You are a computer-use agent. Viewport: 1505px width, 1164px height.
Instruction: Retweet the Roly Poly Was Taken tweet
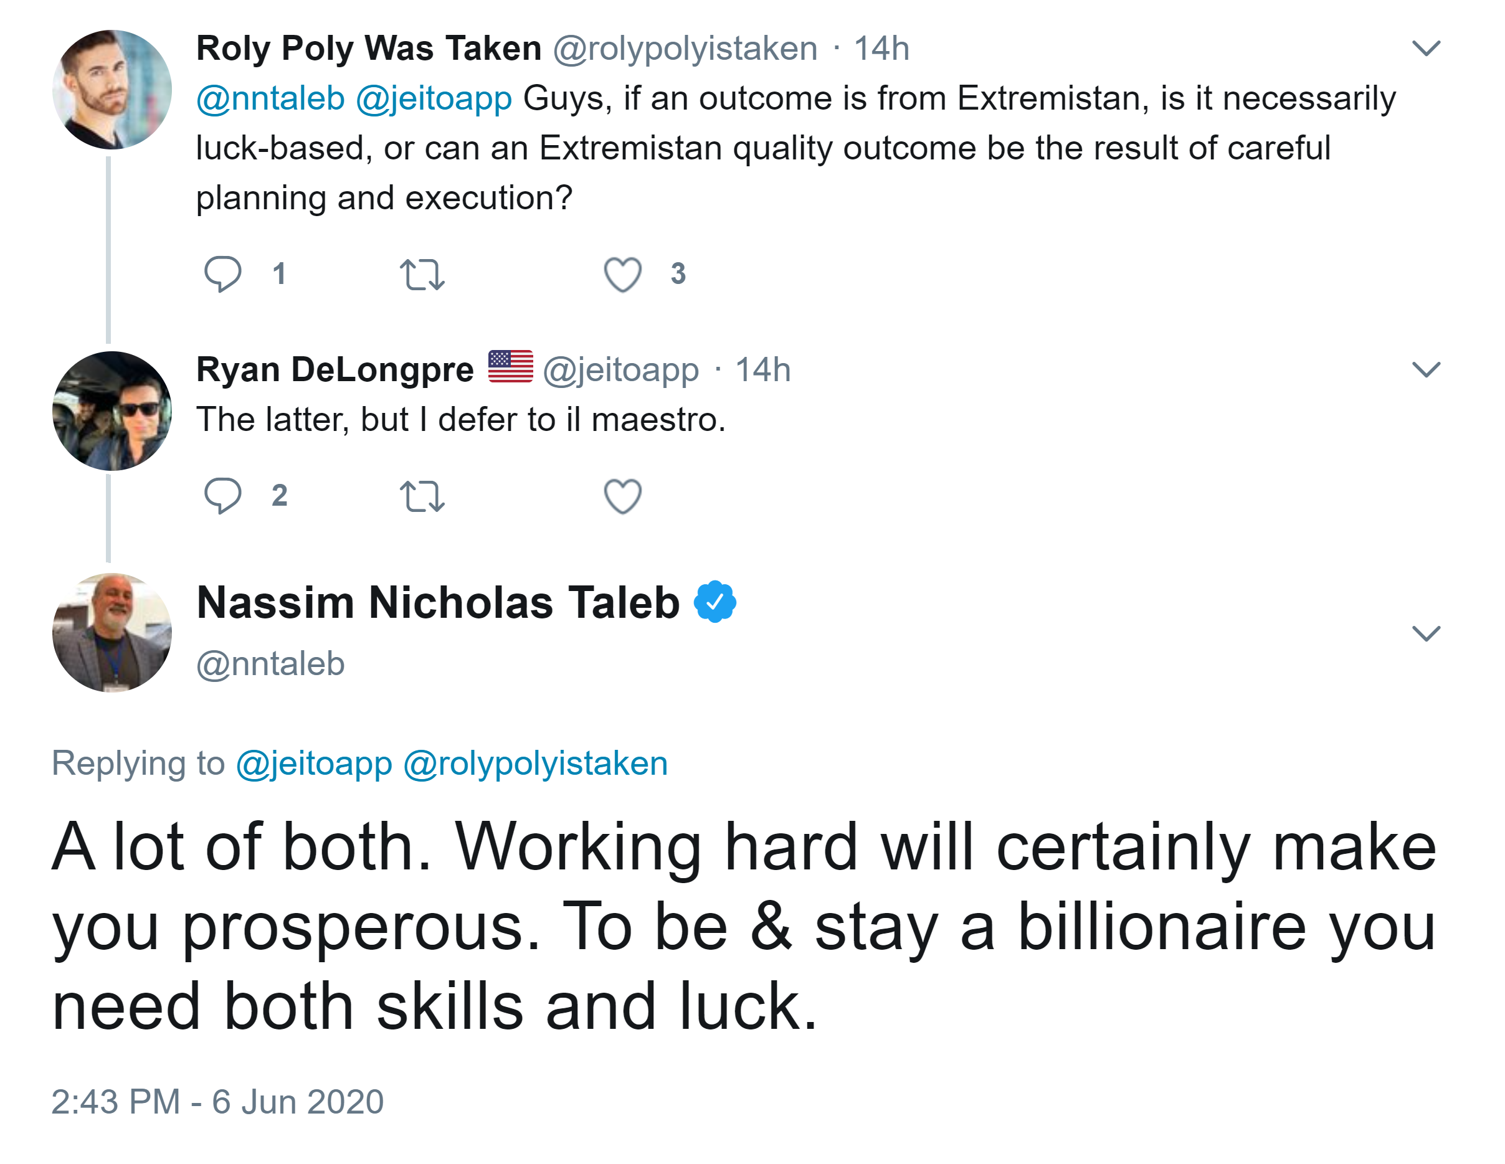(422, 274)
